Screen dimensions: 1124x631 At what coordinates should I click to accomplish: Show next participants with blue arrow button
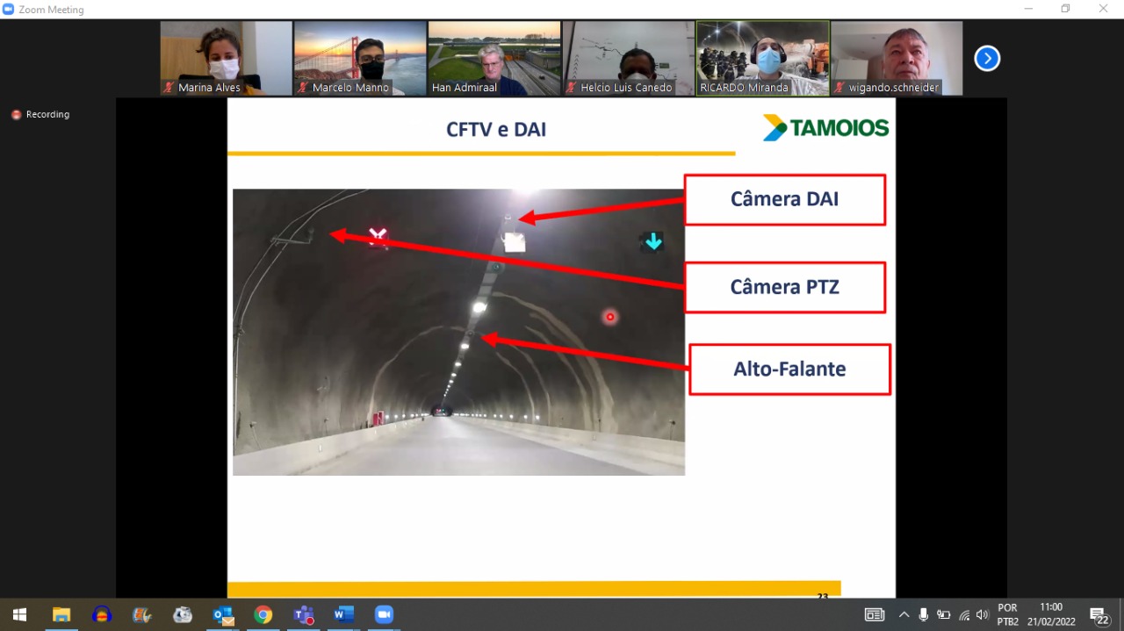[x=987, y=59]
